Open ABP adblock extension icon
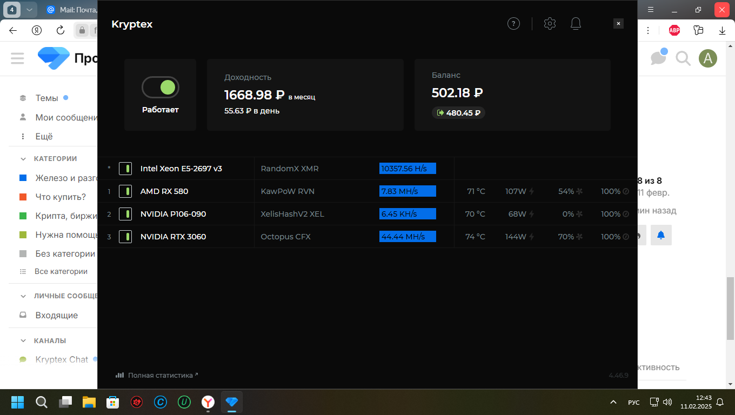The width and height of the screenshot is (735, 415). [x=674, y=30]
